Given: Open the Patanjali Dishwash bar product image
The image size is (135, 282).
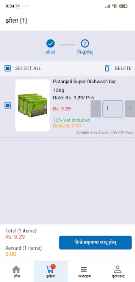Looking at the screenshot, I should pos(32,105).
